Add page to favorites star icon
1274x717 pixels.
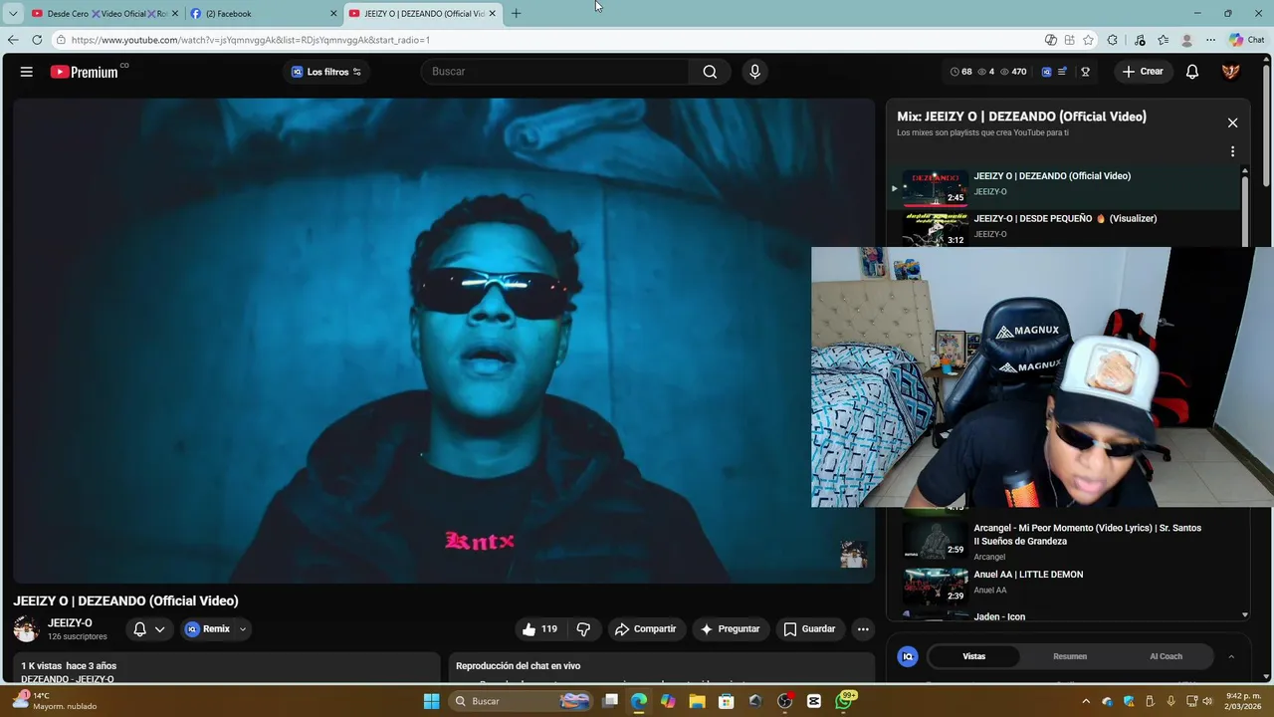pyautogui.click(x=1088, y=40)
